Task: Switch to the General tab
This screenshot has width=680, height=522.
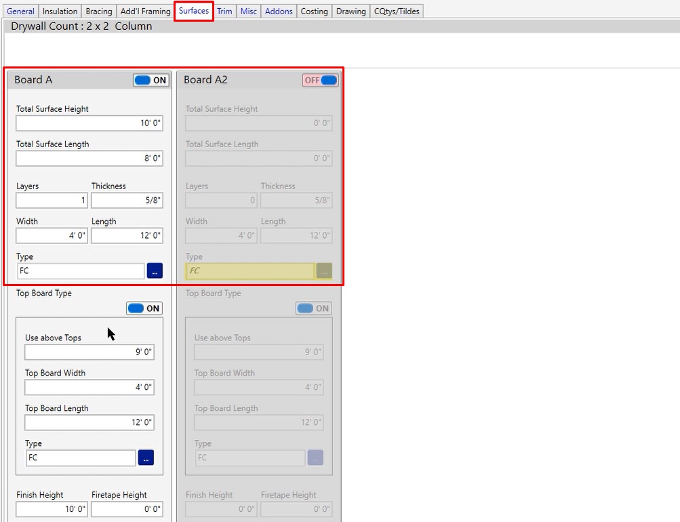Action: click(x=20, y=12)
